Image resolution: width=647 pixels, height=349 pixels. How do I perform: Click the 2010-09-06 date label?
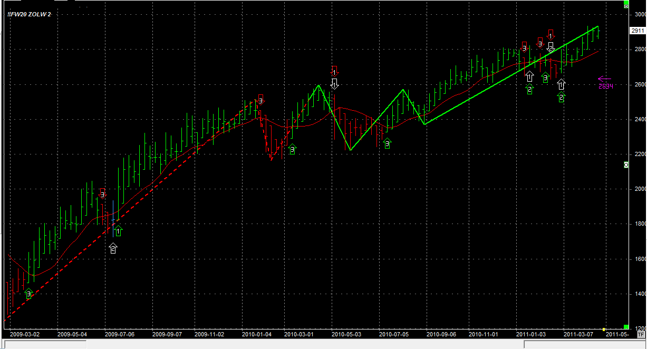tap(440, 334)
